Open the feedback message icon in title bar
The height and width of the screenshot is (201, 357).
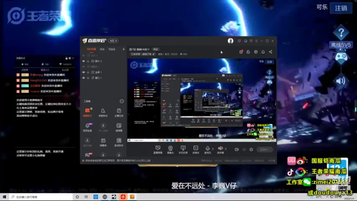[x=239, y=41]
